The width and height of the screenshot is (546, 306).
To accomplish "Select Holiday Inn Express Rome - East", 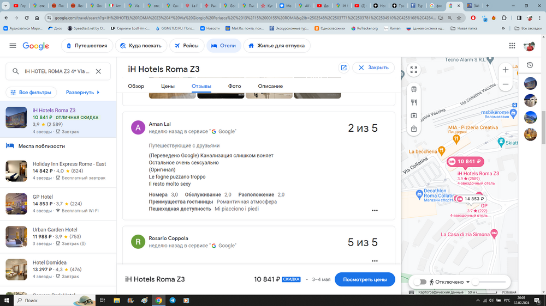I will pyautogui.click(x=58, y=171).
